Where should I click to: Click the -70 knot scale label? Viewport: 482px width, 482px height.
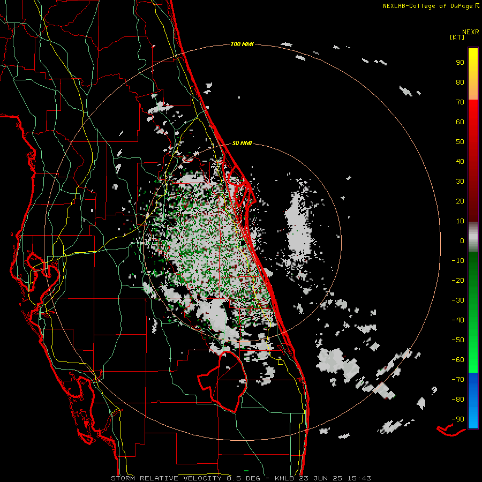pos(458,380)
